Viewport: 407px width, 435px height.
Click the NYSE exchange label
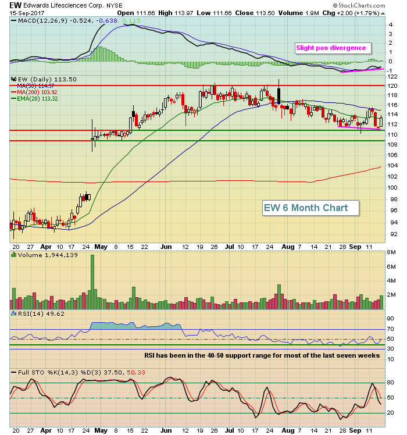coord(115,6)
